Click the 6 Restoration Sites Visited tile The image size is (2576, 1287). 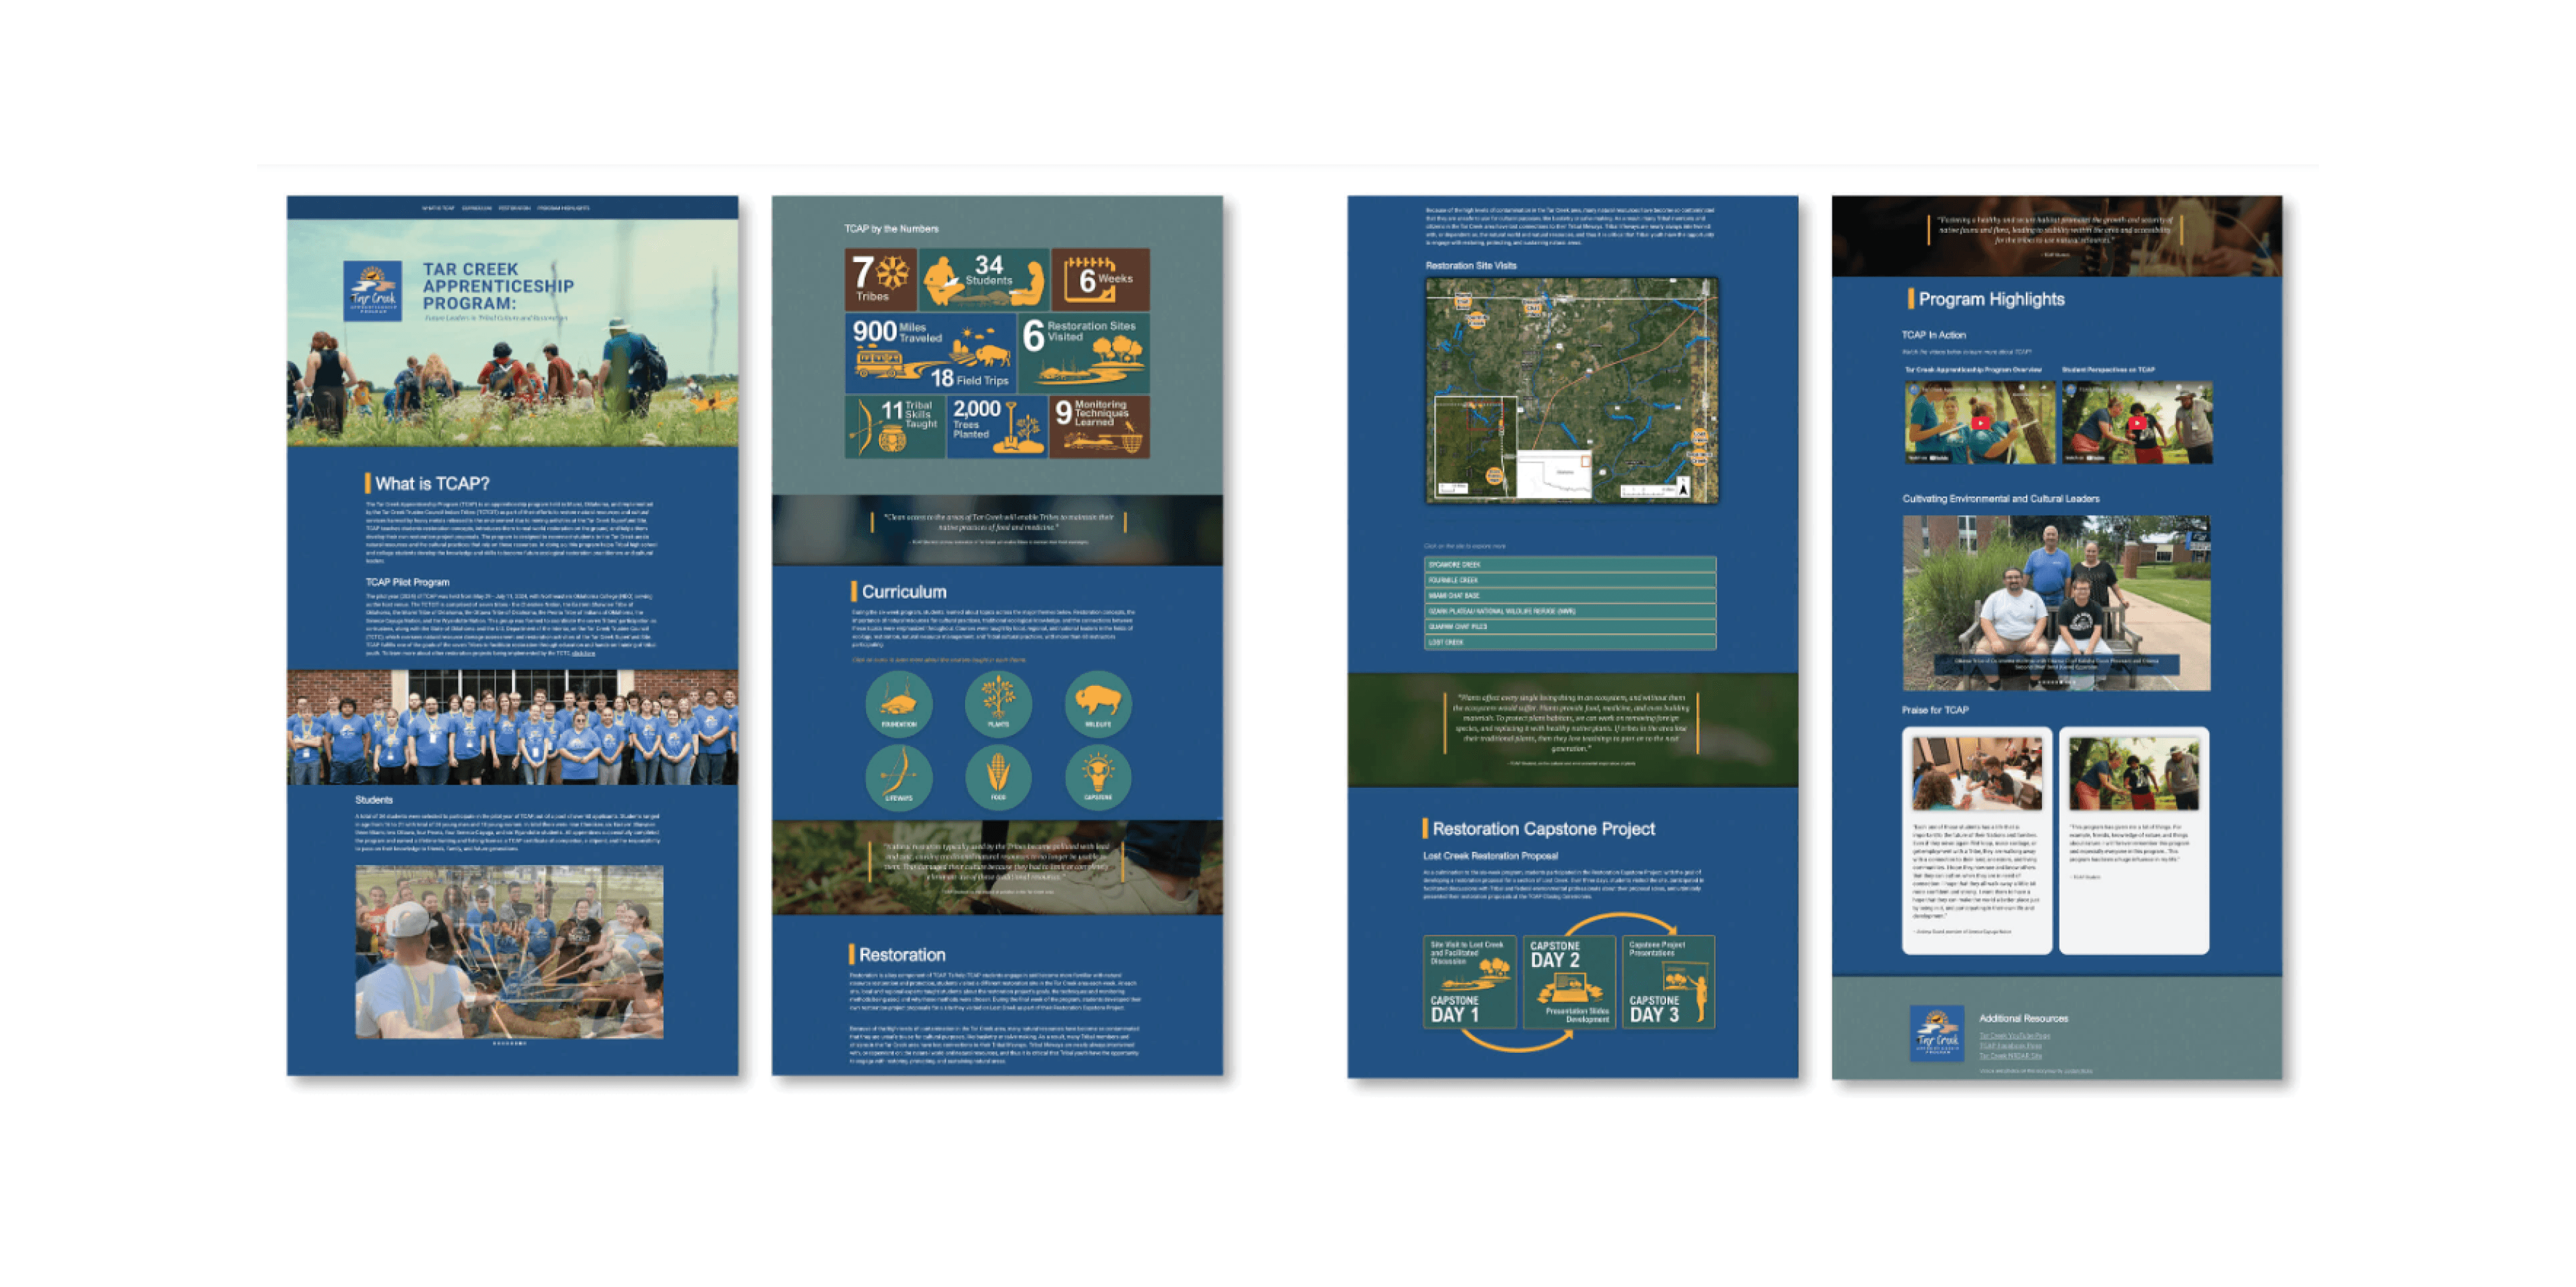coord(1084,353)
